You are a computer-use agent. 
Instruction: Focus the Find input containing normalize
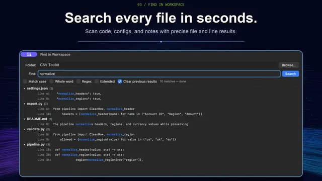pyautogui.click(x=159, y=74)
